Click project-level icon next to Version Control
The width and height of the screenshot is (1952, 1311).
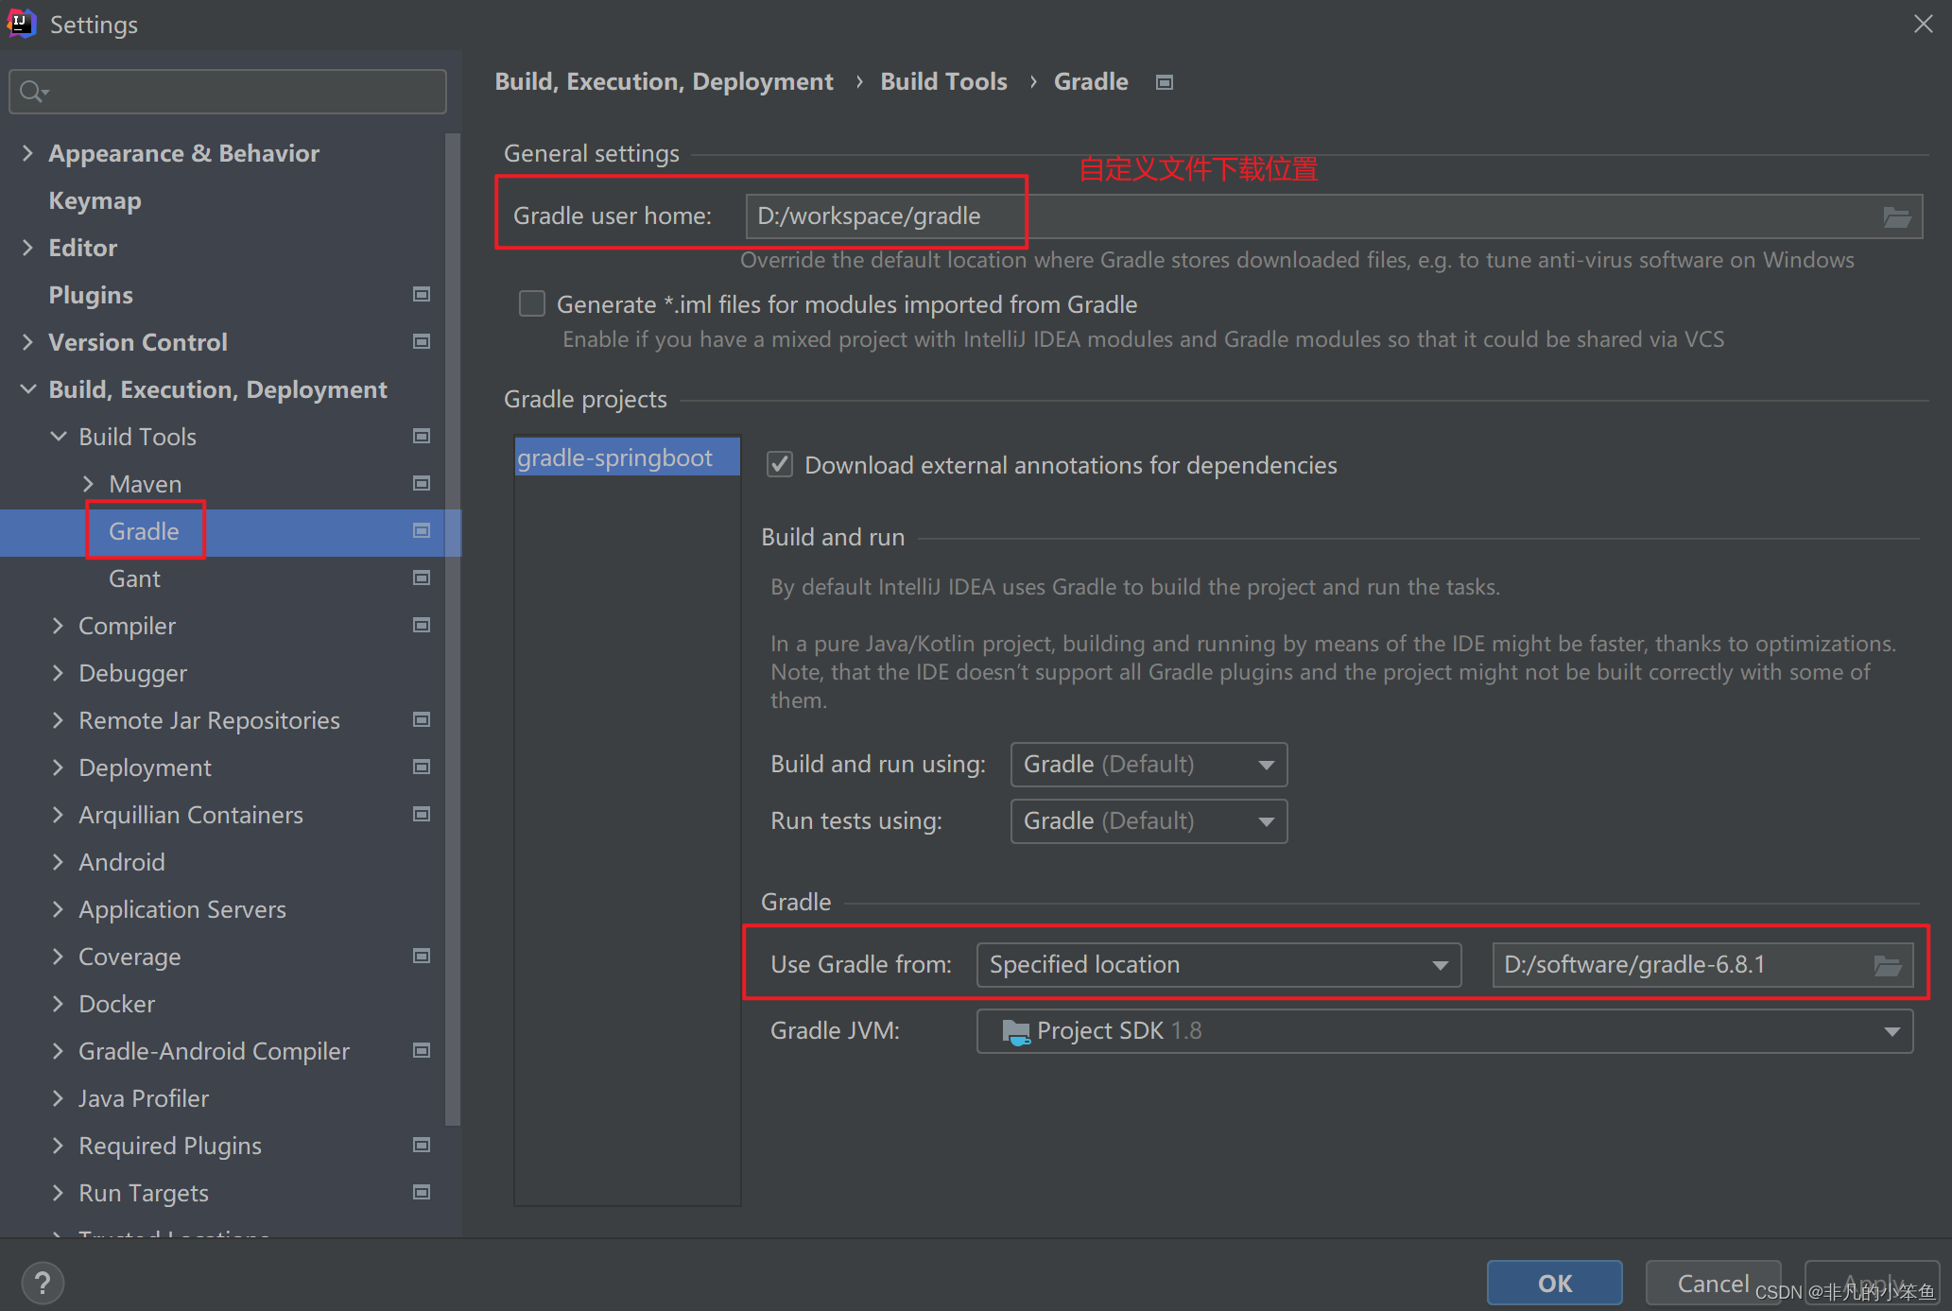[422, 342]
